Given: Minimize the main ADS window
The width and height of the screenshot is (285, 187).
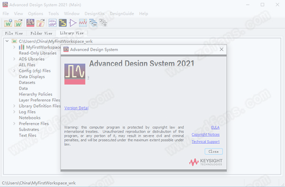Looking at the screenshot, I should pos(247,5).
